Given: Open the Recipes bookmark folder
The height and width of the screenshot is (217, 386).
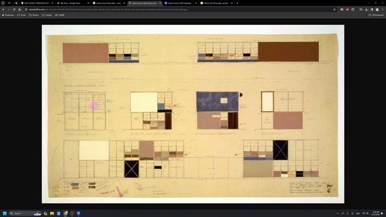Looking at the screenshot, I should pyautogui.click(x=34, y=15).
